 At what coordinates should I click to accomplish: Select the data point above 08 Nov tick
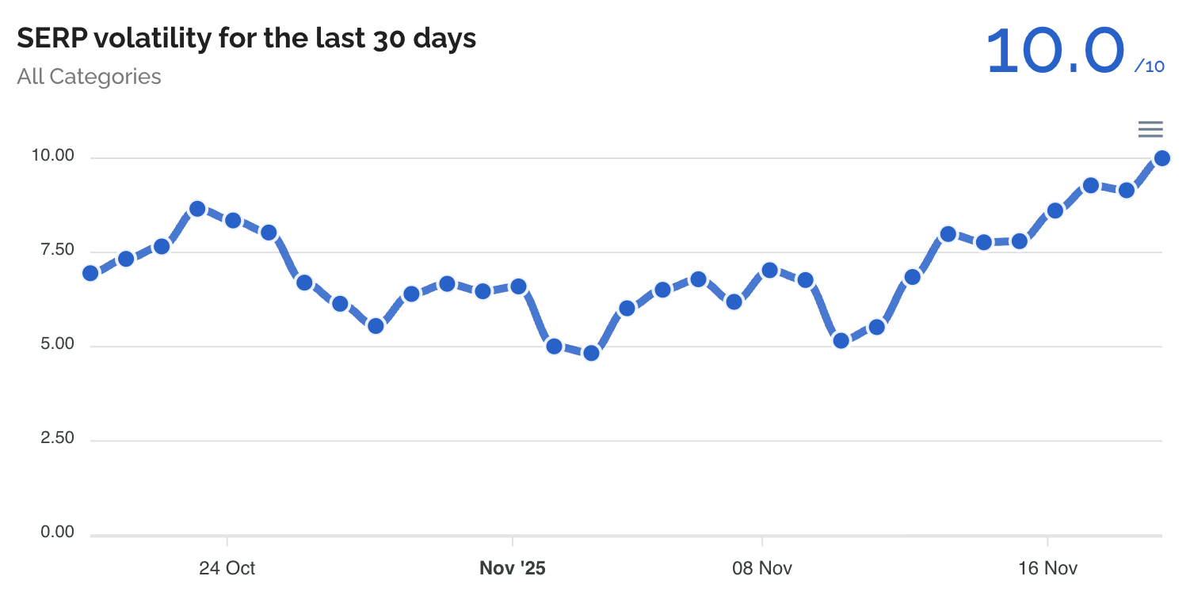pos(769,271)
